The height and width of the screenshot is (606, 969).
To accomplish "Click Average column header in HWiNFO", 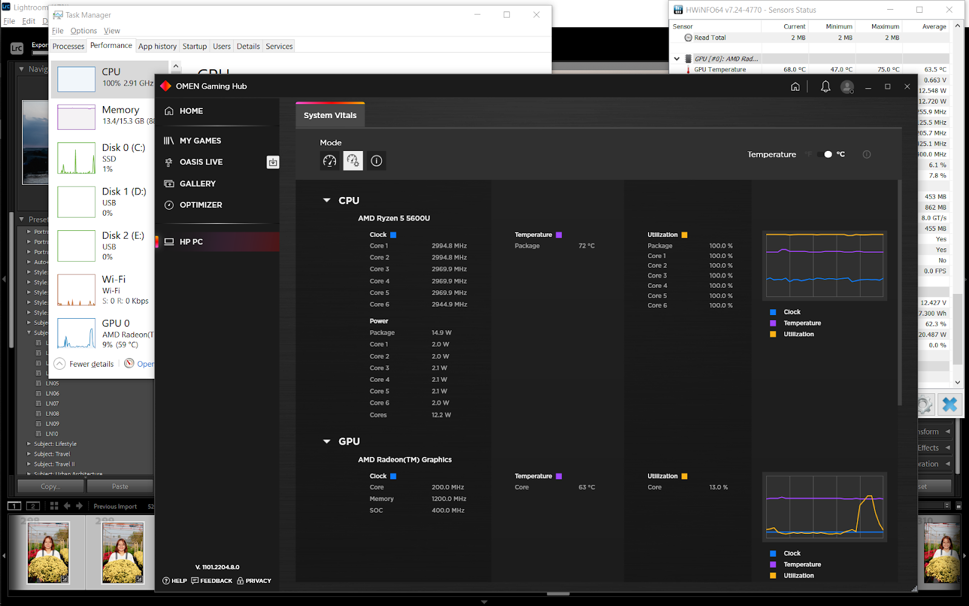I will 934,27.
